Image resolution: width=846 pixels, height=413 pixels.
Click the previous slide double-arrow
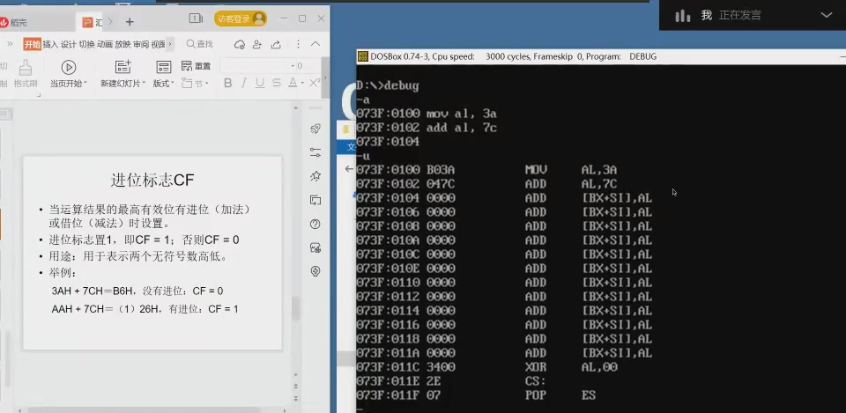(x=296, y=387)
